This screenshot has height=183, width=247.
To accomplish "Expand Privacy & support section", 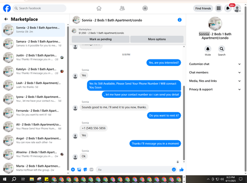I will point(215,90).
